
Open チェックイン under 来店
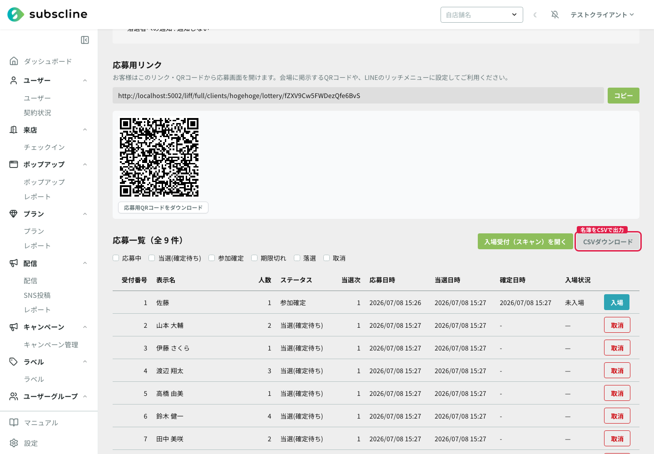point(44,147)
